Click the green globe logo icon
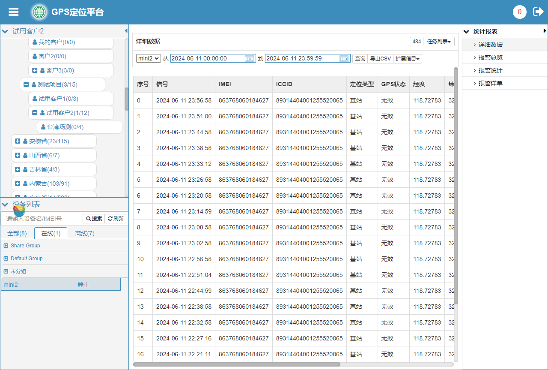 pyautogui.click(x=39, y=12)
